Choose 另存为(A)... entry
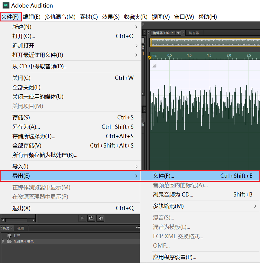 coord(70,127)
